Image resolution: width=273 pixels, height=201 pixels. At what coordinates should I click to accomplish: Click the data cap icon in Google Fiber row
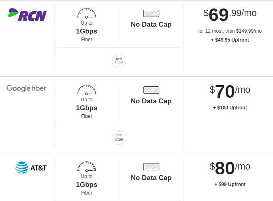[151, 90]
